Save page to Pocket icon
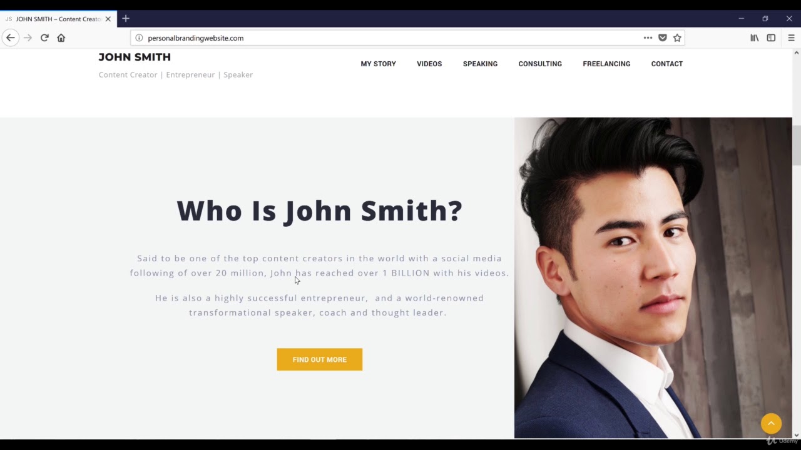The height and width of the screenshot is (450, 801). [663, 38]
